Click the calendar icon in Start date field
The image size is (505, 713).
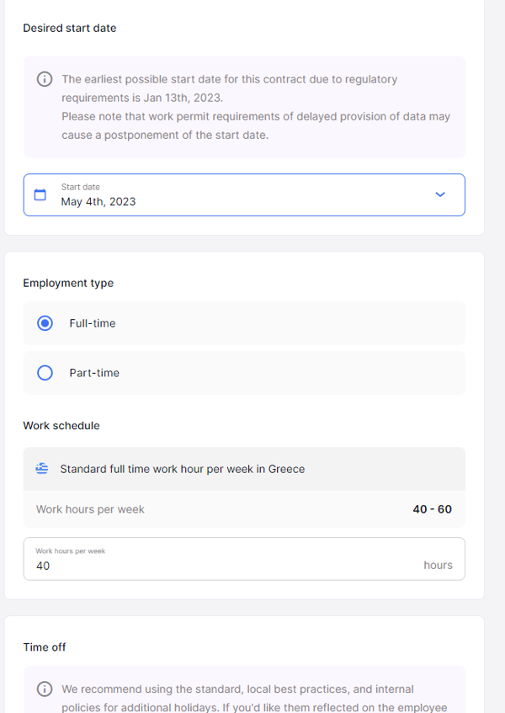40,194
